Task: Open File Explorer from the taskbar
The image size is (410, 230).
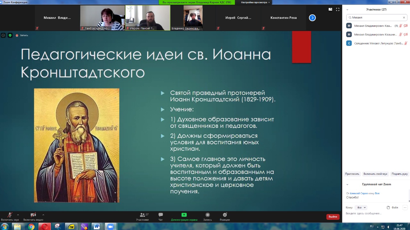Action: click(x=17, y=226)
